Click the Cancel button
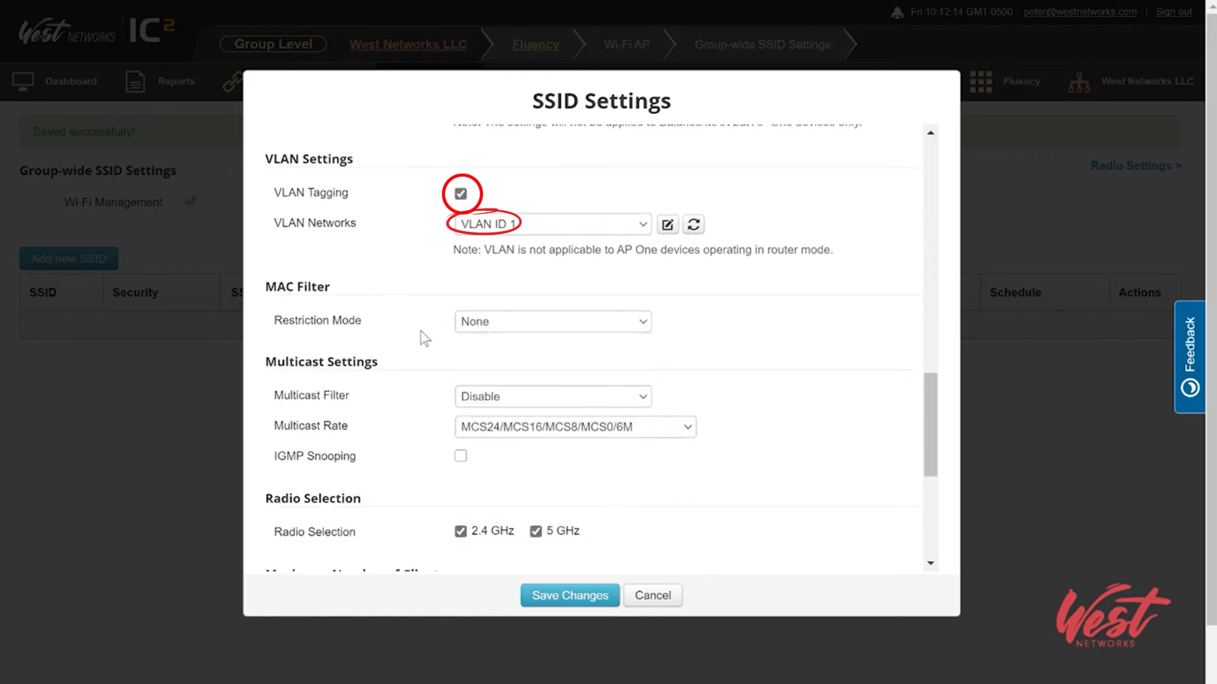The image size is (1217, 684). click(x=652, y=595)
